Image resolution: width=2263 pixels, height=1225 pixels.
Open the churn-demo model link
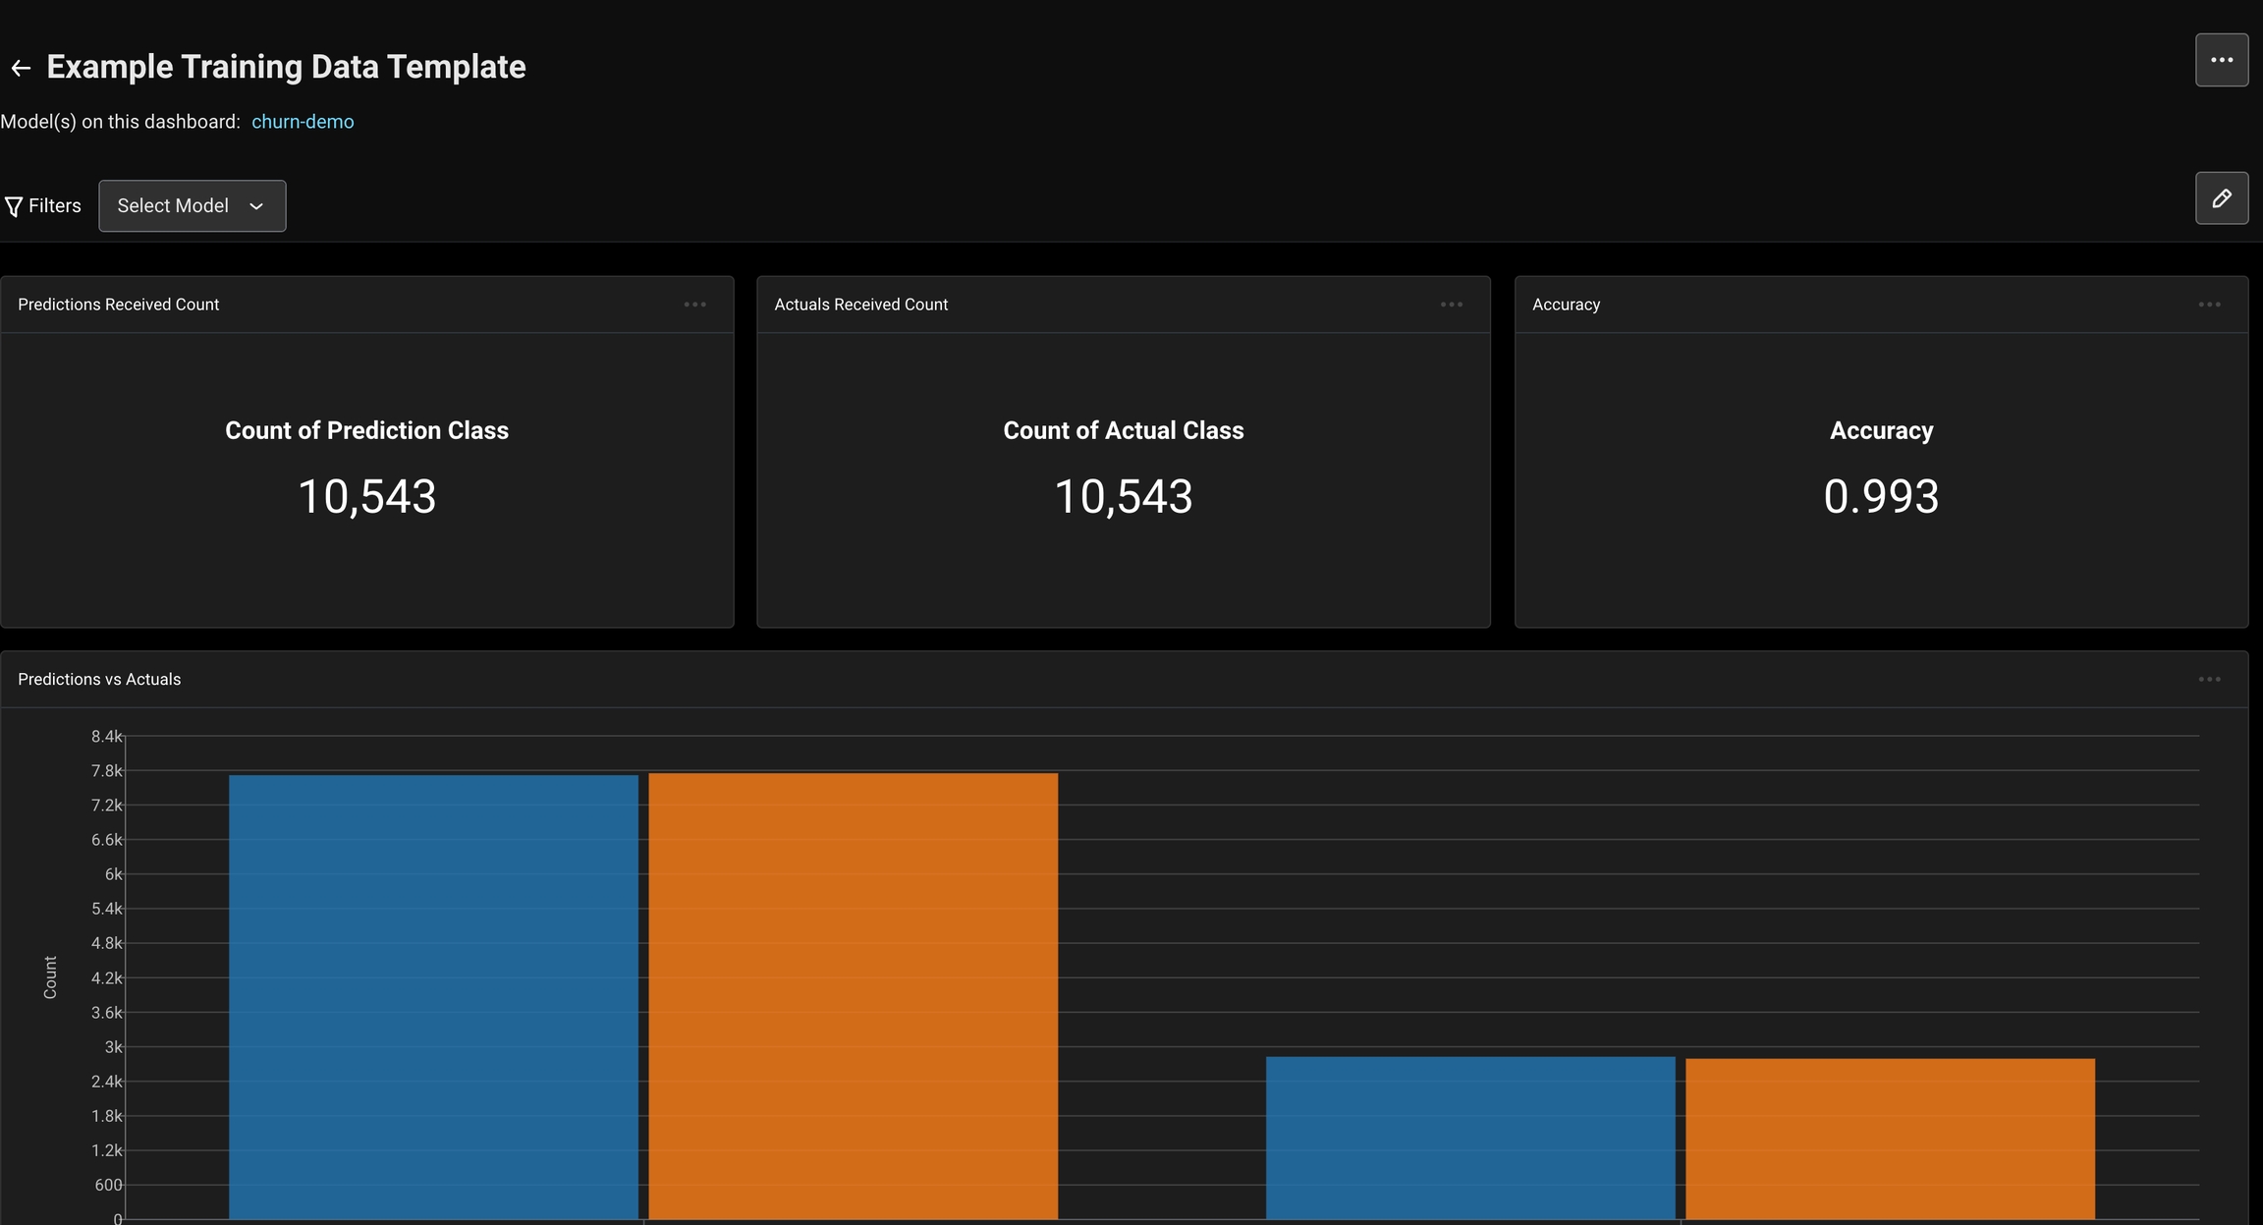(x=303, y=122)
